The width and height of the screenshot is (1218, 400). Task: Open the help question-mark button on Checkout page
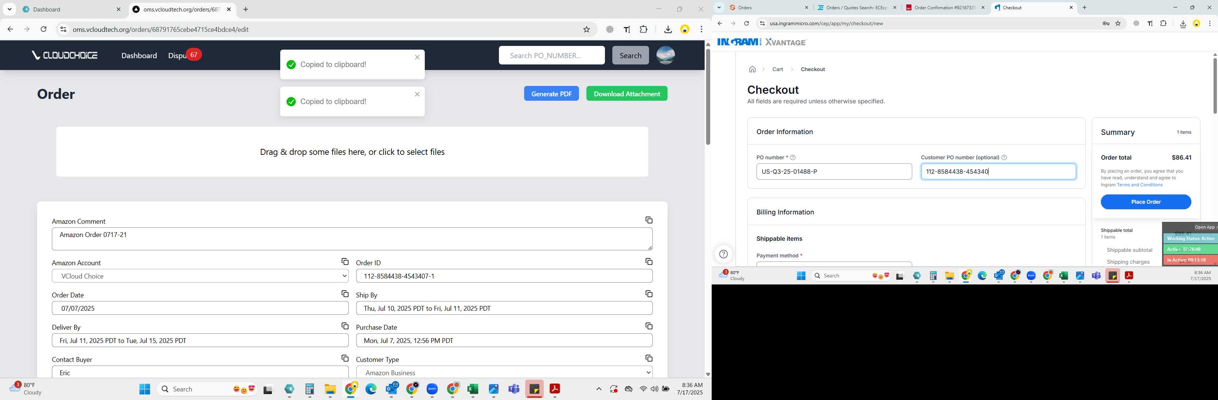point(723,254)
